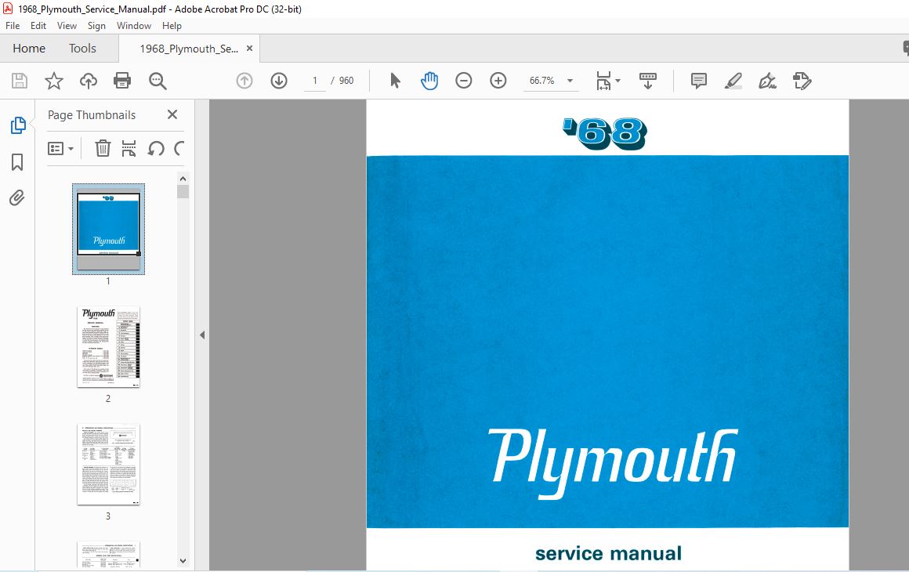This screenshot has width=909, height=572.
Task: Click the stamp edit tool icon
Action: point(802,81)
